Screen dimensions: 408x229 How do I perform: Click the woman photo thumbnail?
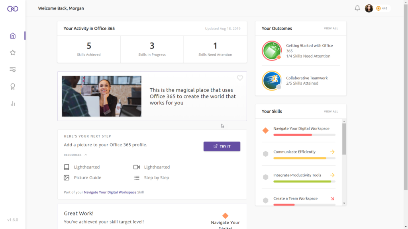click(x=102, y=96)
